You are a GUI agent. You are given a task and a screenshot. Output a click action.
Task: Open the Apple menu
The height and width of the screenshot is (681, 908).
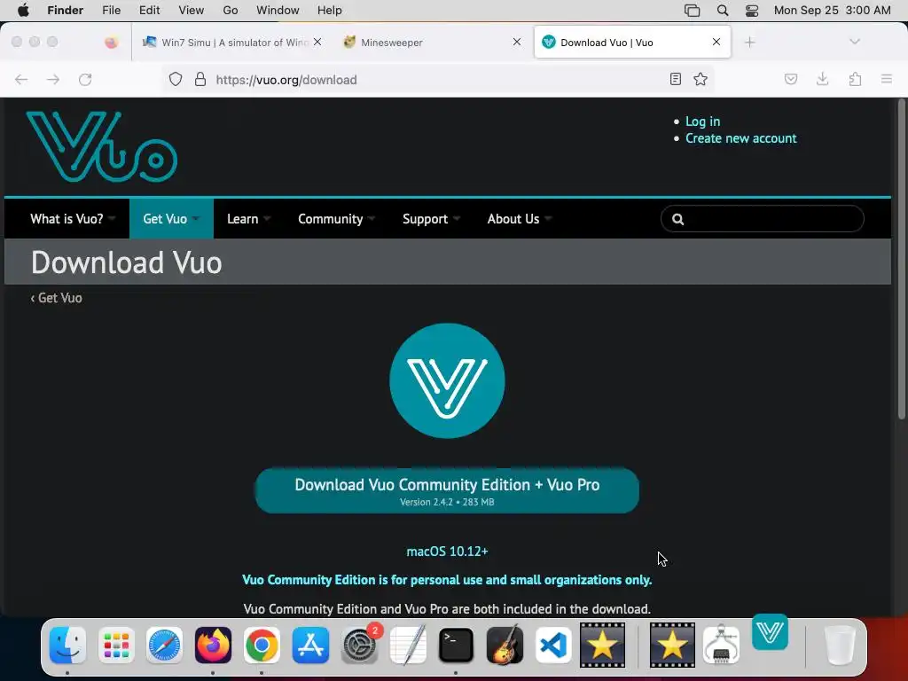click(23, 11)
